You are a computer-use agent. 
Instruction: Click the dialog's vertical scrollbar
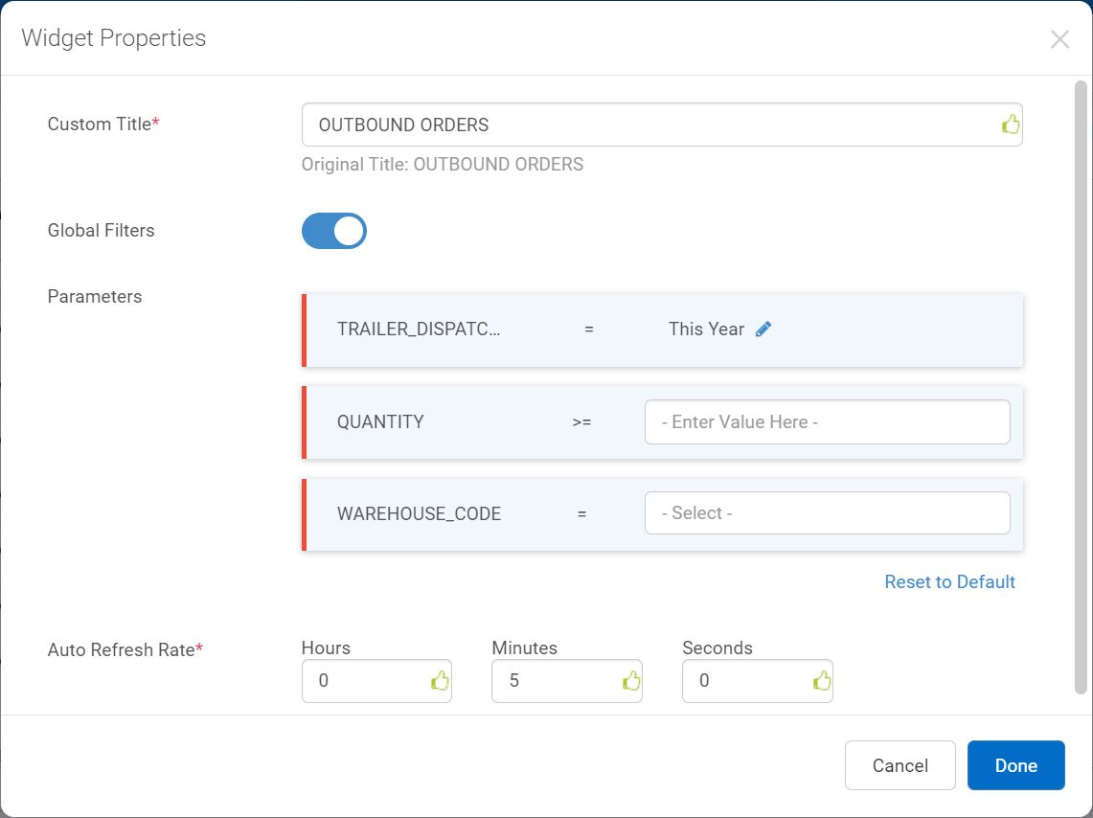pyautogui.click(x=1081, y=383)
